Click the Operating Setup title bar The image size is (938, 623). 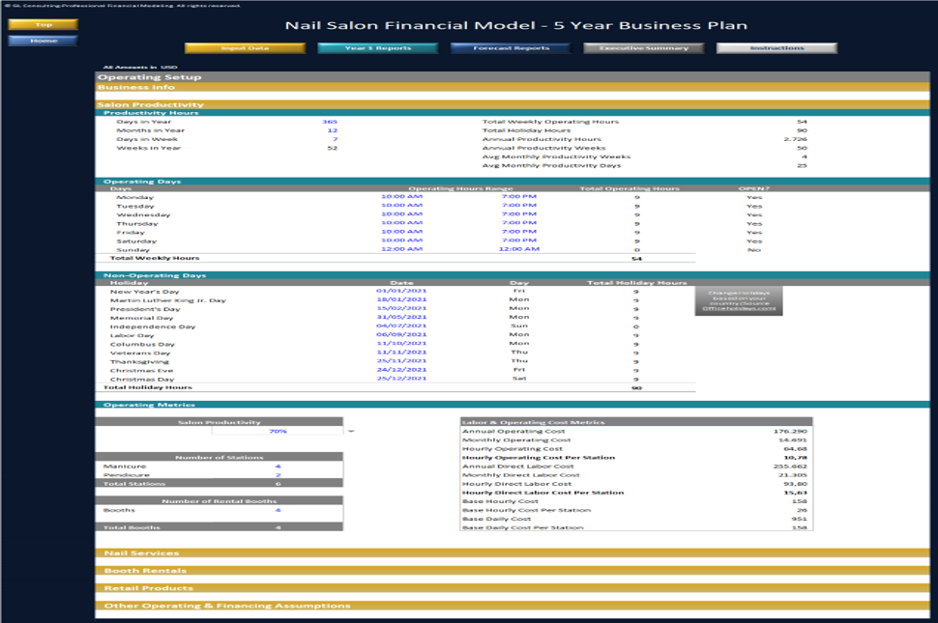[513, 77]
